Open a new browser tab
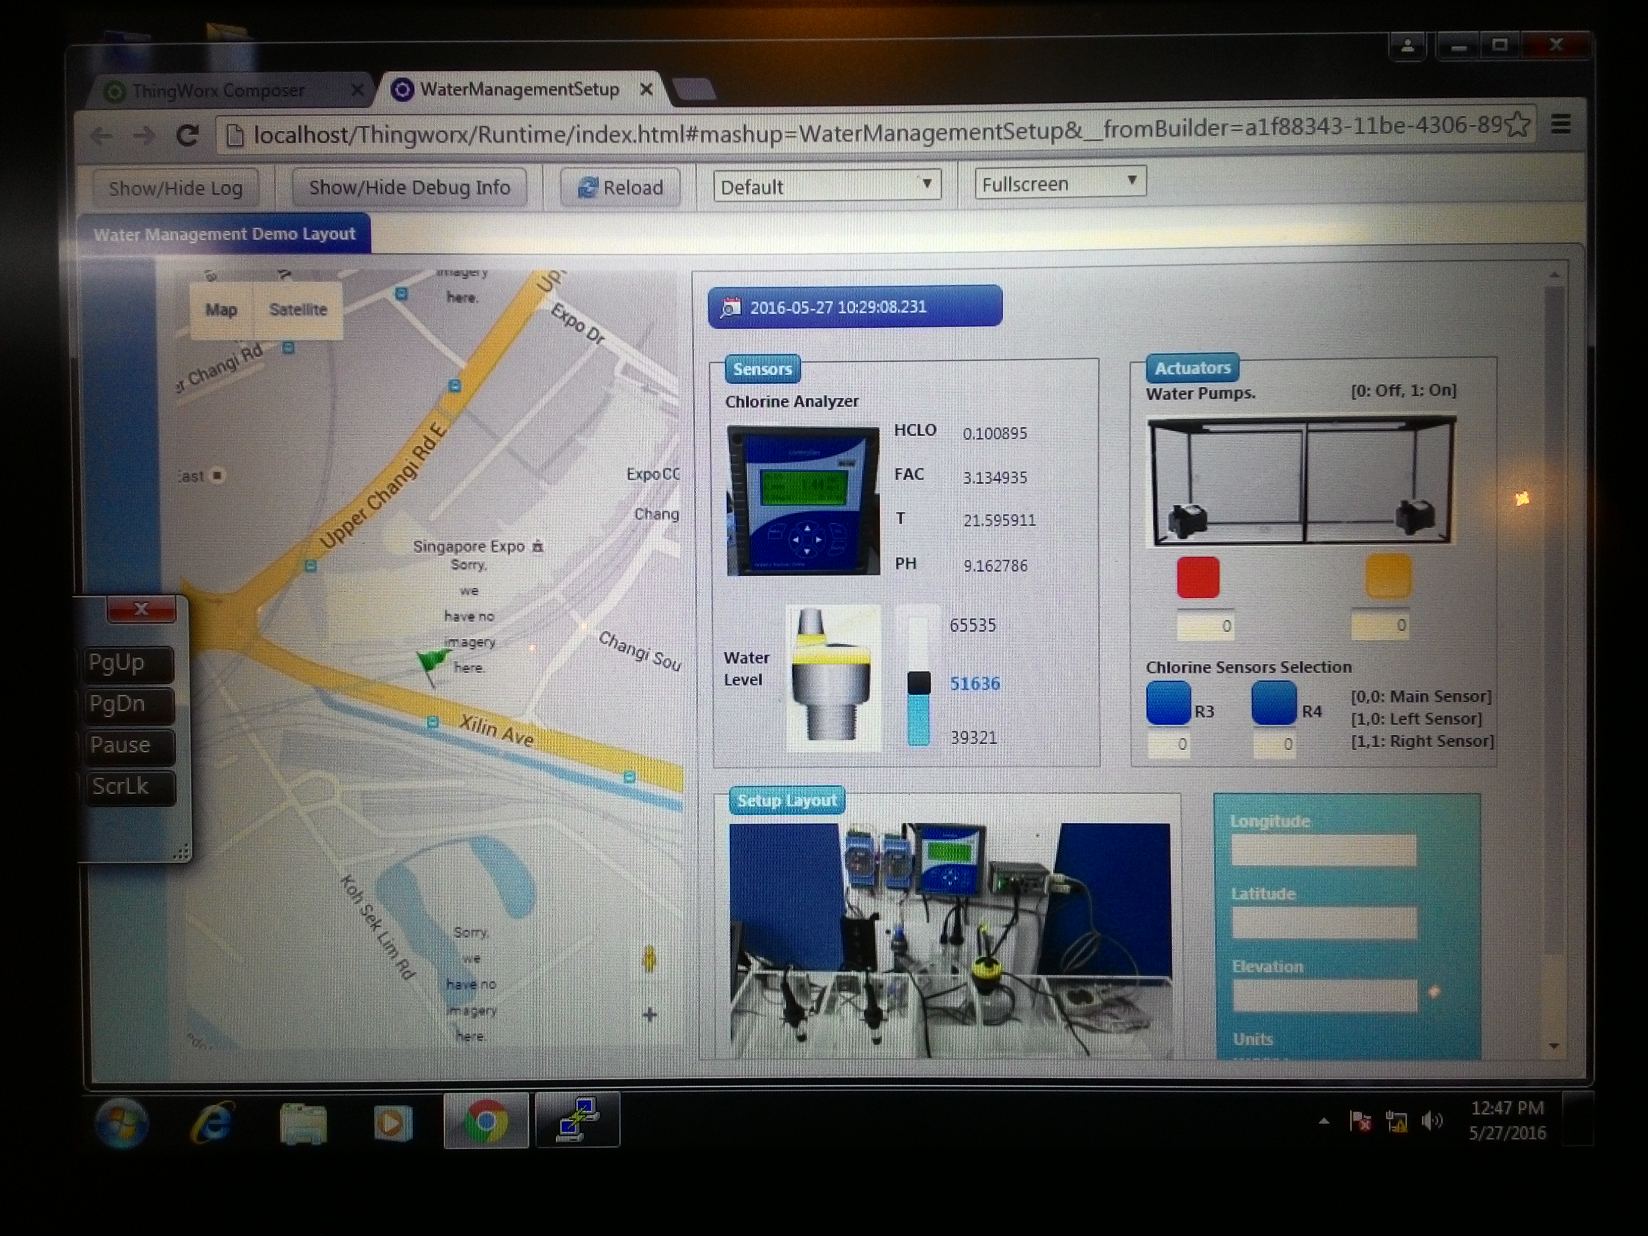The height and width of the screenshot is (1236, 1648). 694,90
